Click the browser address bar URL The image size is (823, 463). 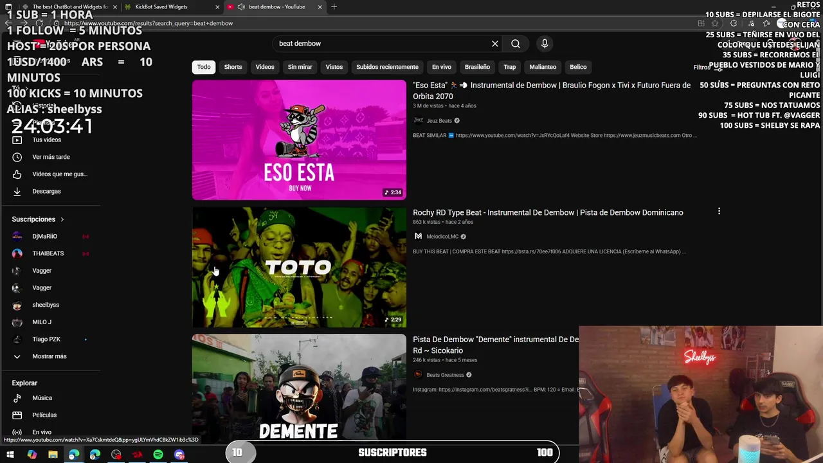[149, 23]
